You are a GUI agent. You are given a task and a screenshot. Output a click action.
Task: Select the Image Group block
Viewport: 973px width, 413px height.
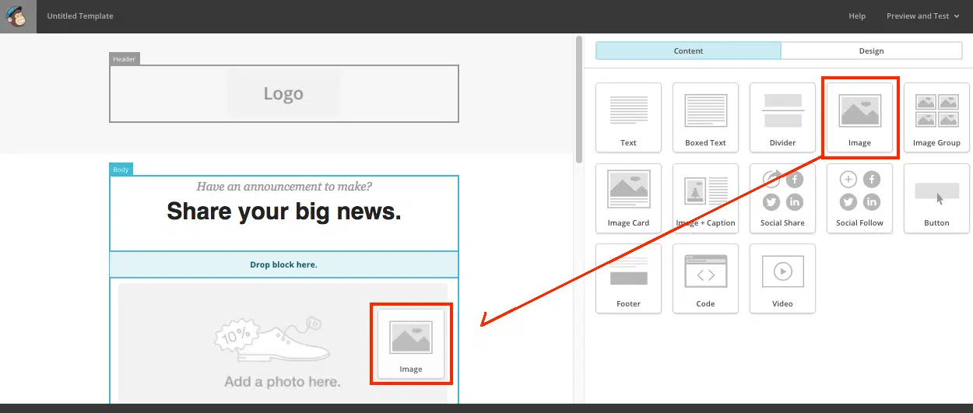[936, 117]
